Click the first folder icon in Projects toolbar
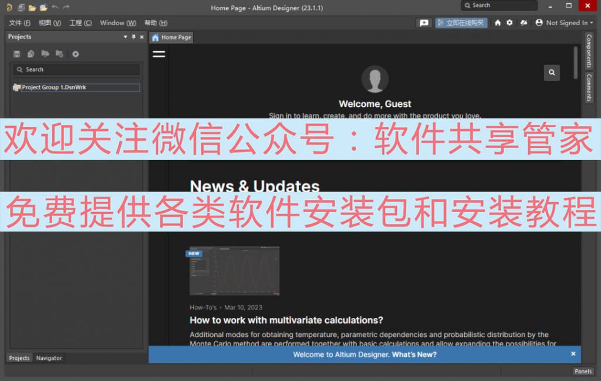This screenshot has height=381, width=601. coord(45,53)
